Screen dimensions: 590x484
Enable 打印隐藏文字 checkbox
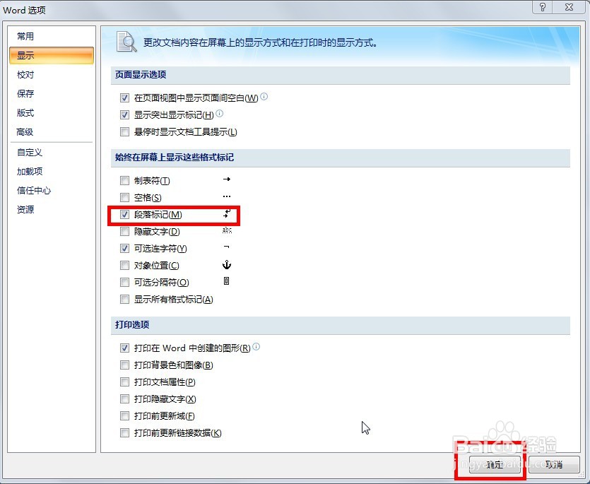coord(124,399)
